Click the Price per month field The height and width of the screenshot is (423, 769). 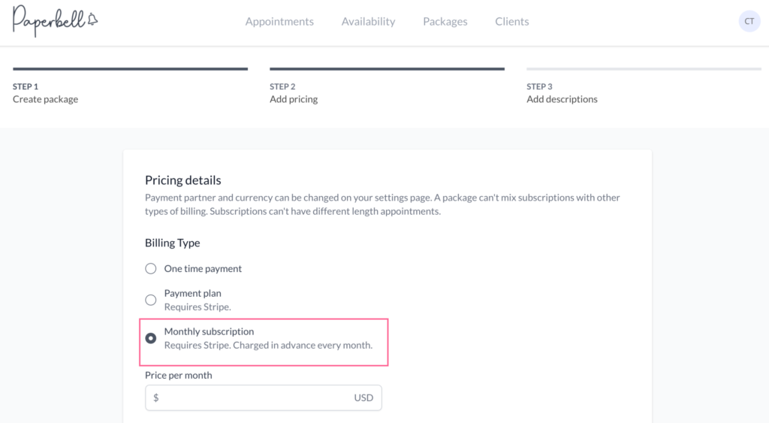pyautogui.click(x=264, y=397)
